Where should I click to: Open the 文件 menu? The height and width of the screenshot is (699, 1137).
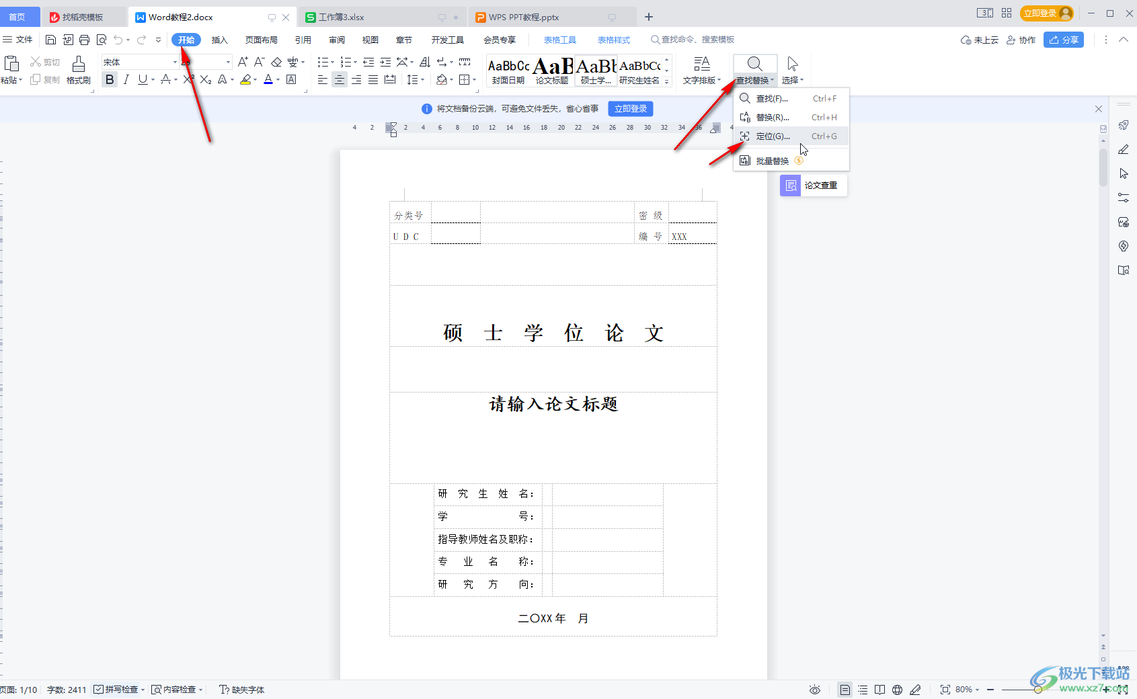(x=18, y=40)
